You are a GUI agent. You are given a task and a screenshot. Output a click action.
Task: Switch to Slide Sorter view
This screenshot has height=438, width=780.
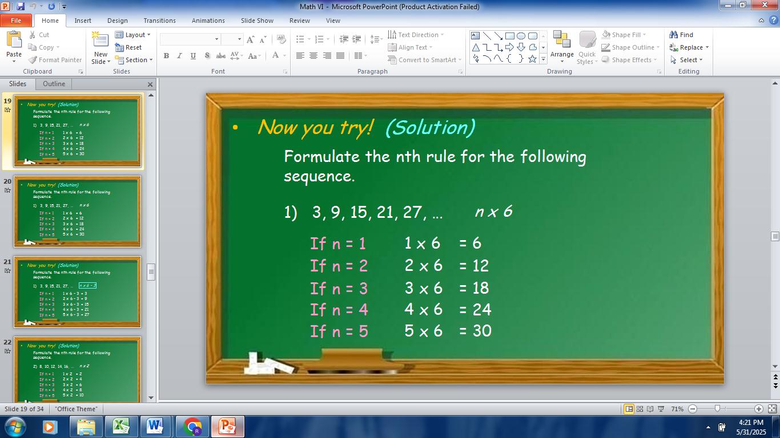[640, 409]
